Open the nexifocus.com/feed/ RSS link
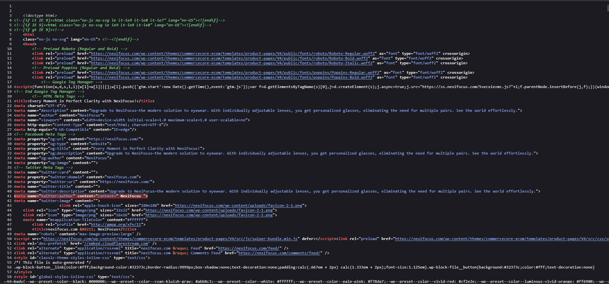 coord(248,248)
